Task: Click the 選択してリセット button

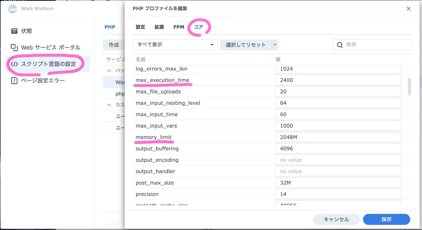Action: [246, 45]
